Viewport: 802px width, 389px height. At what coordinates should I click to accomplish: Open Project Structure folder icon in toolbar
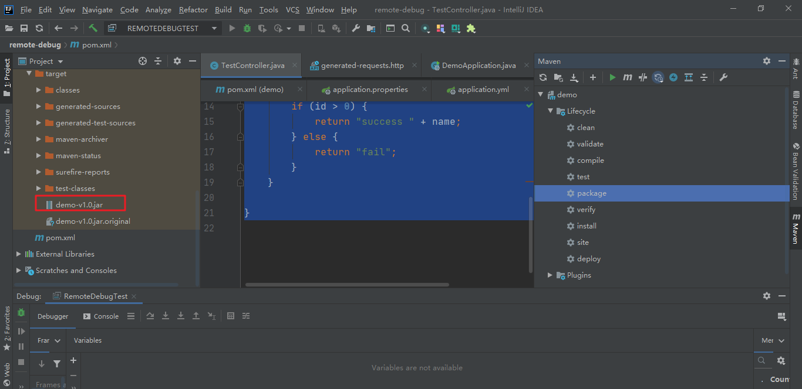click(x=371, y=28)
